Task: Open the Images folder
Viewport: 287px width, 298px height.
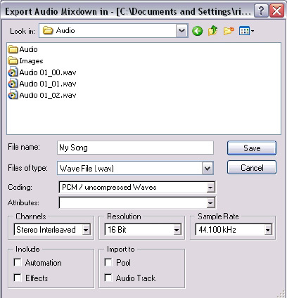Action: tap(25, 61)
